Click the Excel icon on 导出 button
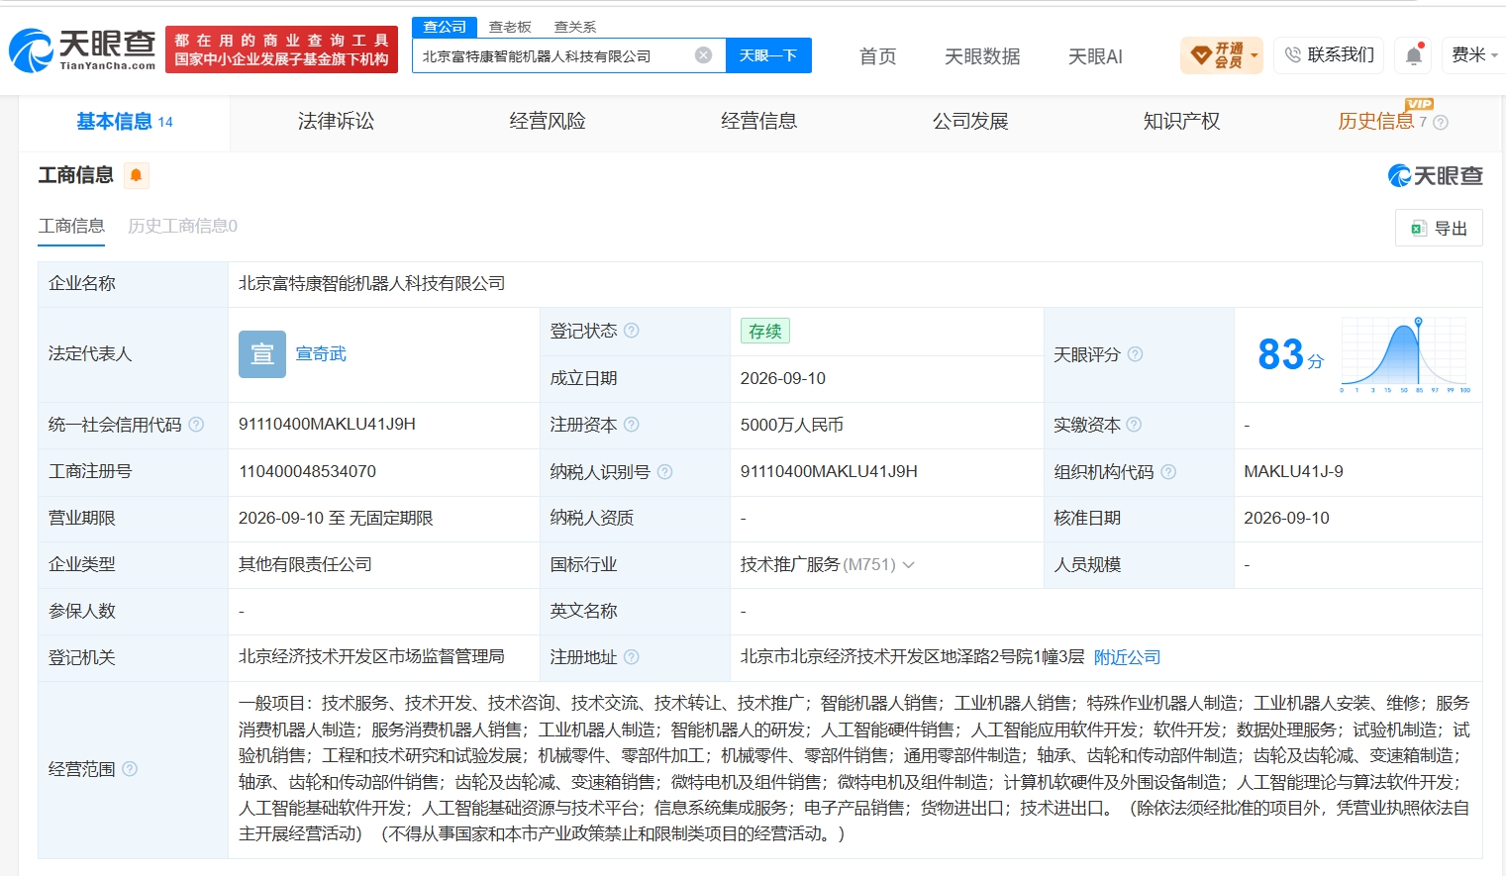 click(x=1418, y=229)
